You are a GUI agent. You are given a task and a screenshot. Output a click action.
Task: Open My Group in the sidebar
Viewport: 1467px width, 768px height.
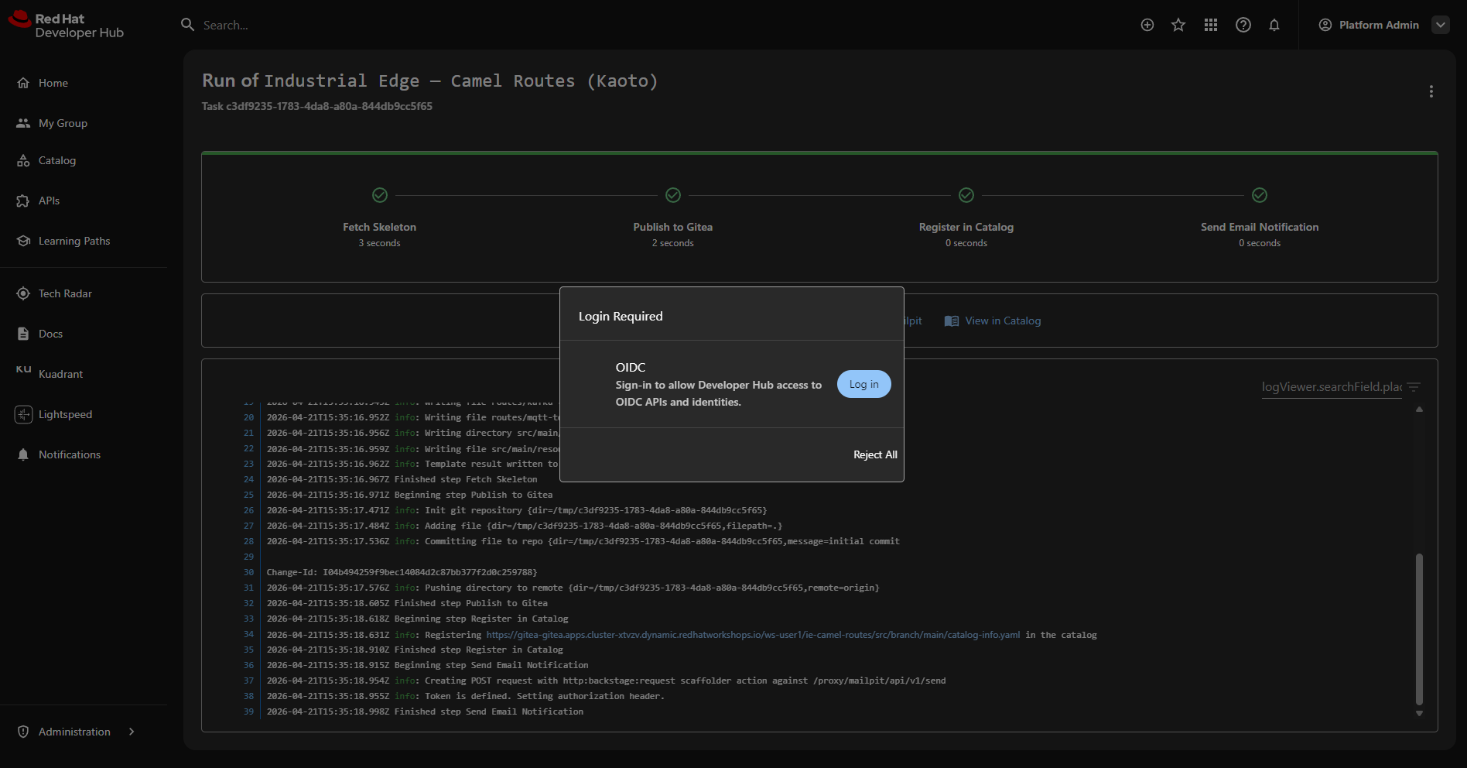click(63, 123)
